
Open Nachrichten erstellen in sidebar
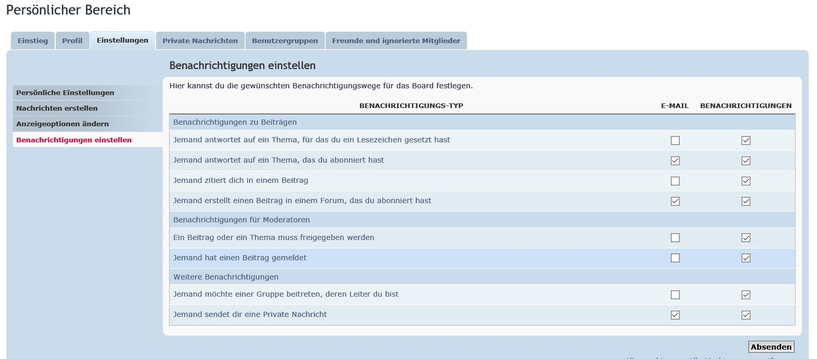tap(57, 108)
